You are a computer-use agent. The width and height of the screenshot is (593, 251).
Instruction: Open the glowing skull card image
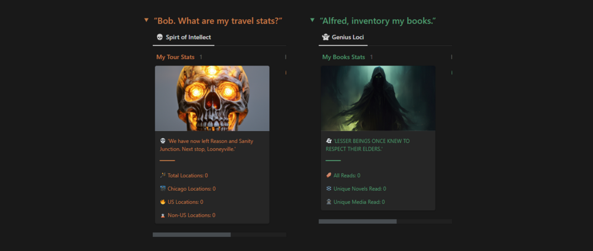[x=212, y=98]
